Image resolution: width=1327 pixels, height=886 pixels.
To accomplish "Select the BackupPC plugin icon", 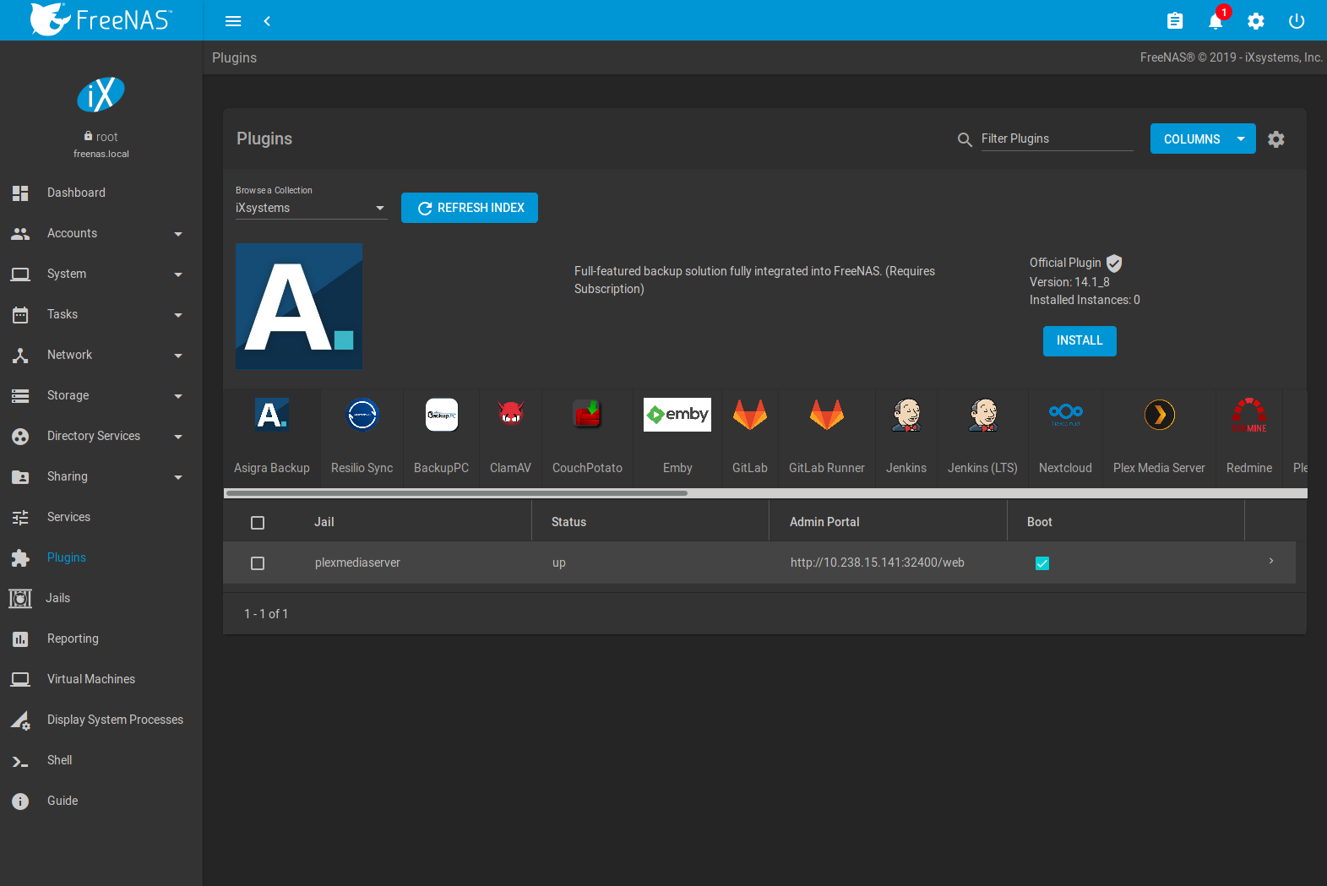I will (x=442, y=415).
